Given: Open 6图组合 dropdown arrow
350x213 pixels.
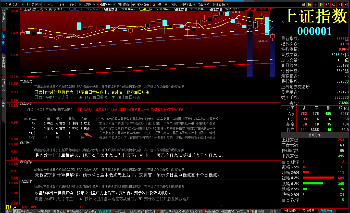Looking at the screenshot, I should click(x=97, y=5).
